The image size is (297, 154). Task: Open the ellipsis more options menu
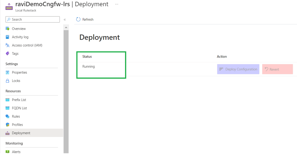116,4
